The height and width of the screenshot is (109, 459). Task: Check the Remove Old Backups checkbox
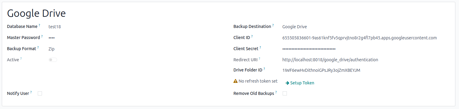pos(285,93)
